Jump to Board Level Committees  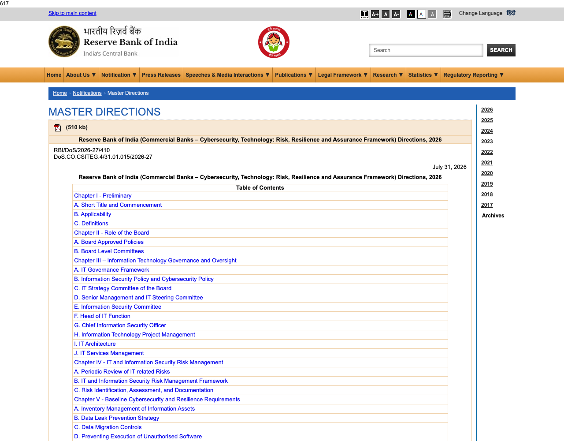point(109,251)
